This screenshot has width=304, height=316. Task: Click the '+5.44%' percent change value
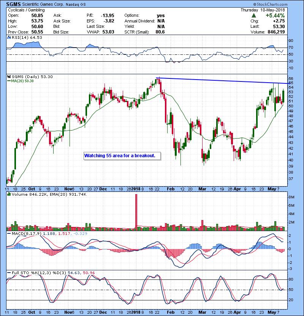[x=275, y=16]
